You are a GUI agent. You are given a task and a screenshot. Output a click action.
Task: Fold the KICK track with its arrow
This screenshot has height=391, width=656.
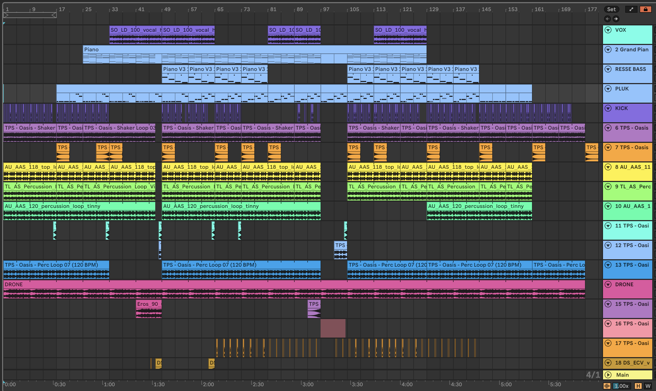click(608, 108)
